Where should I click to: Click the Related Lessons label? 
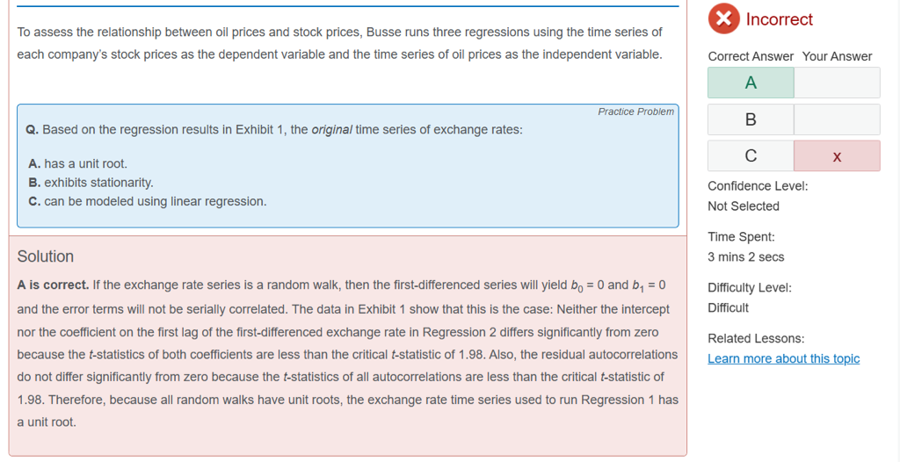(755, 338)
